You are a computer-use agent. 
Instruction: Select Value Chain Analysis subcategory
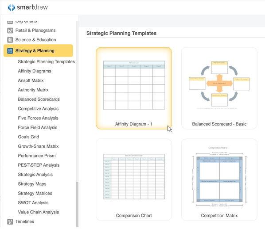39,212
